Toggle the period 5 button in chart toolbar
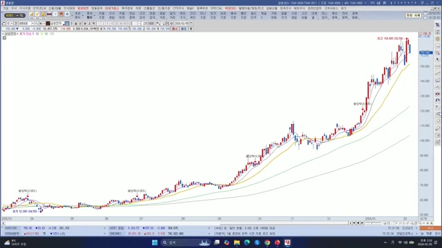The height and width of the screenshot is (248, 442). [x=108, y=23]
